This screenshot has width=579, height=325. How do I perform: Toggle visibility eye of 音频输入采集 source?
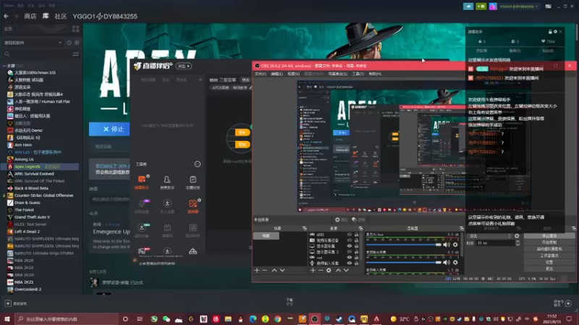[x=350, y=263]
